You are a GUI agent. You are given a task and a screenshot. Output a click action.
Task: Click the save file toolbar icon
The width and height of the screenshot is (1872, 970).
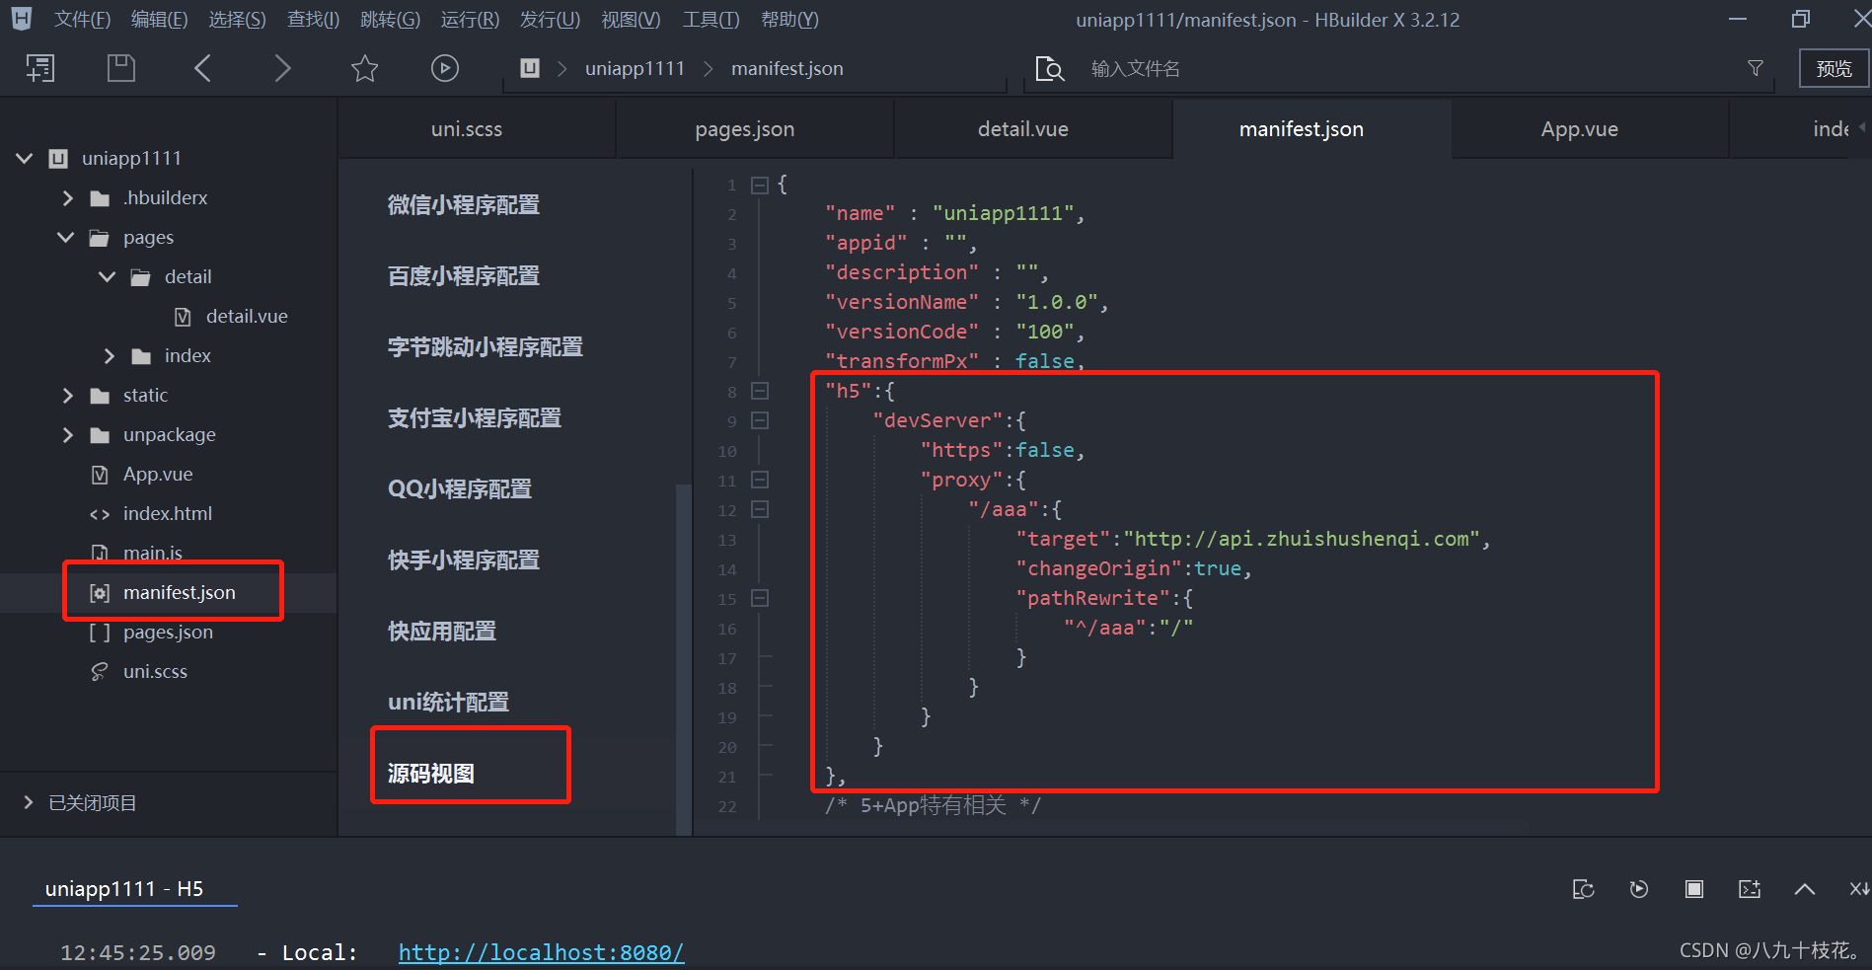(x=120, y=68)
